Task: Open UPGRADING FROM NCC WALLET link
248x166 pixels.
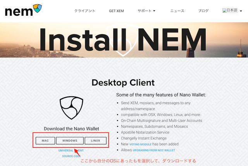Action: pyautogui.click(x=154, y=151)
